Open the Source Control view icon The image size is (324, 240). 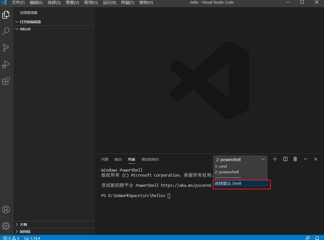(x=6, y=48)
